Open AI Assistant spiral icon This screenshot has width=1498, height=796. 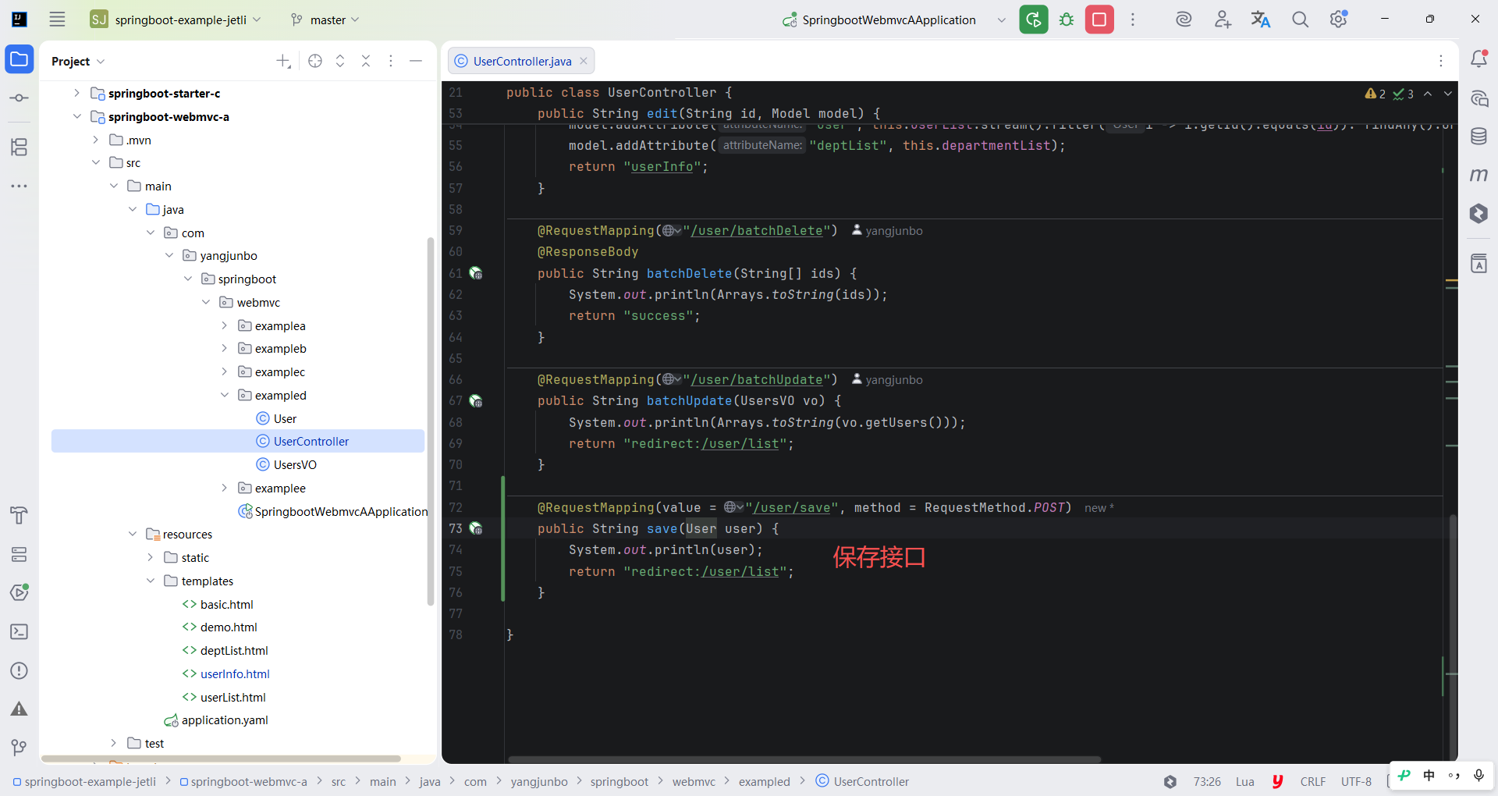(1184, 20)
